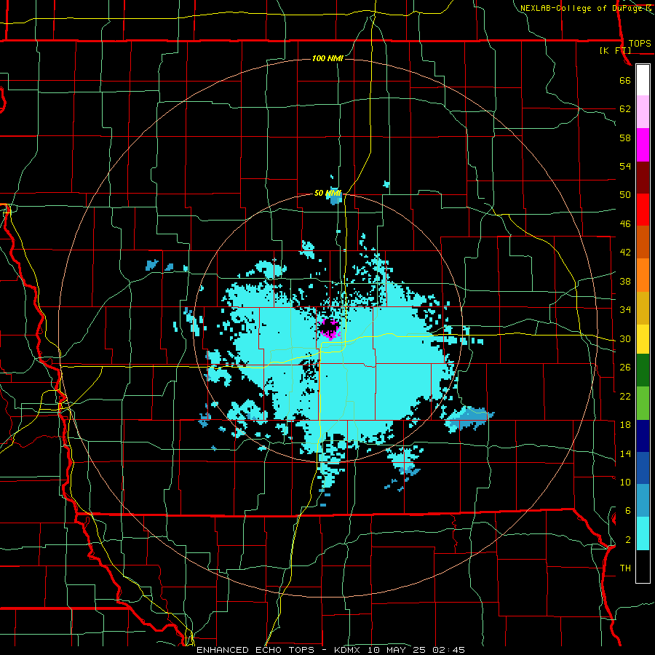Click the lighter orange legend swatch
The width and height of the screenshot is (655, 655).
643,275
